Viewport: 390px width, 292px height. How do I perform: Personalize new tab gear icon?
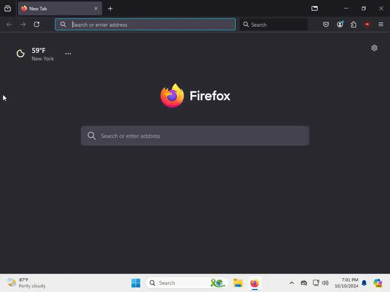click(x=374, y=48)
